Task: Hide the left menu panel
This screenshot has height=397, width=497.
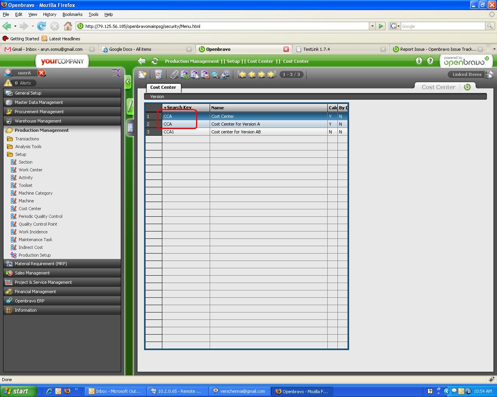Action: pyautogui.click(x=128, y=82)
